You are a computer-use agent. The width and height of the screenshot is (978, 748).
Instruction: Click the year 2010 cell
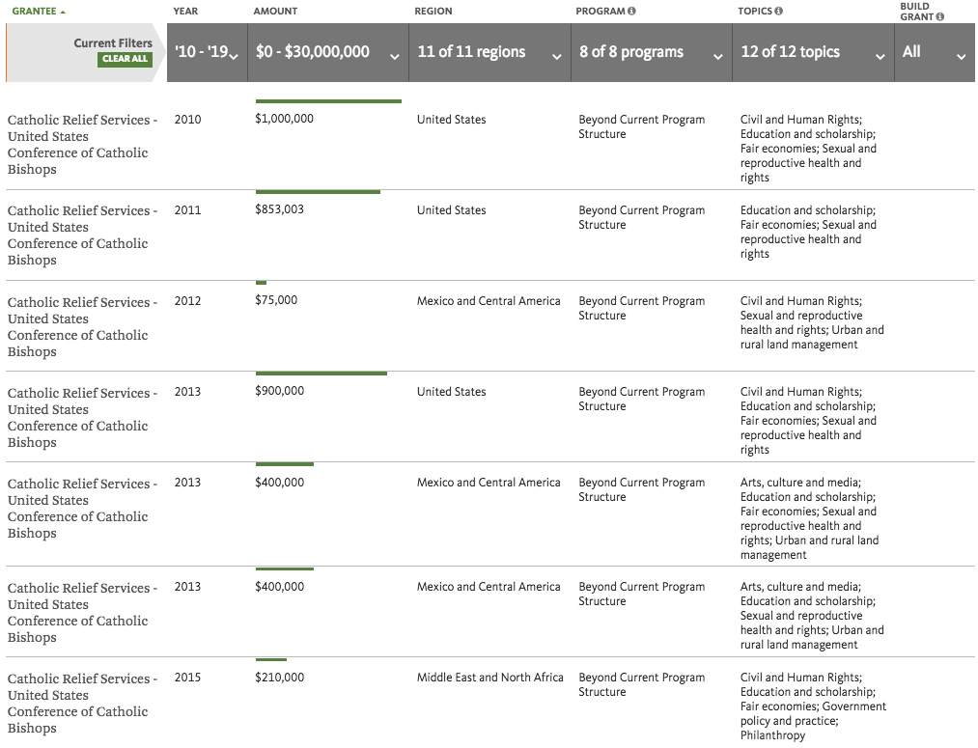[187, 119]
